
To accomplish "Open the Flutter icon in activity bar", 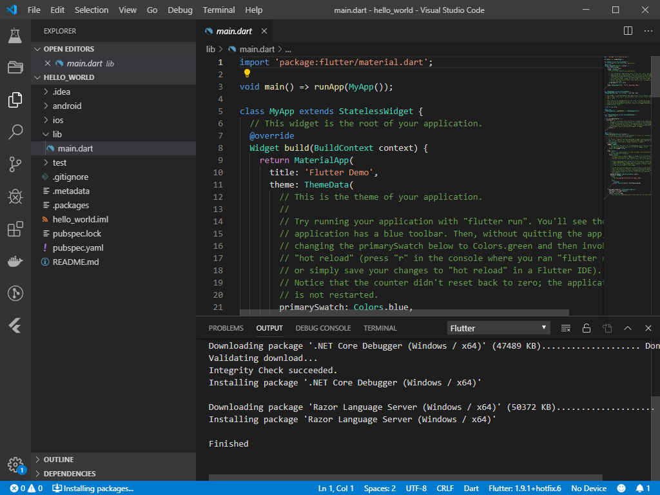I will tap(15, 325).
